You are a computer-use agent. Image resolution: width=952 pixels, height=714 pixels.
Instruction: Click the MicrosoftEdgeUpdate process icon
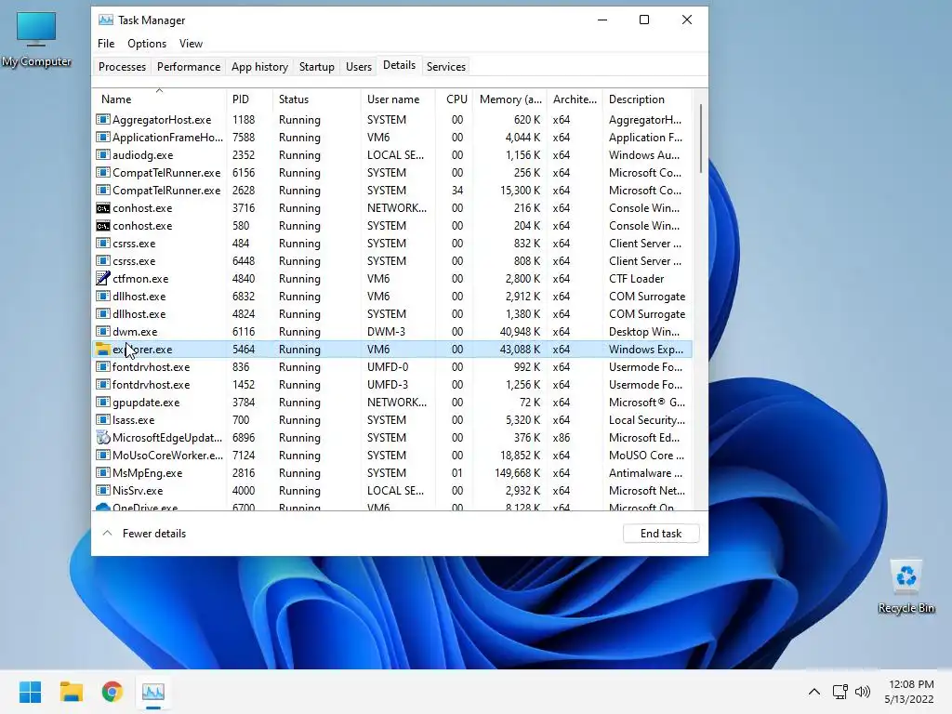[103, 437]
